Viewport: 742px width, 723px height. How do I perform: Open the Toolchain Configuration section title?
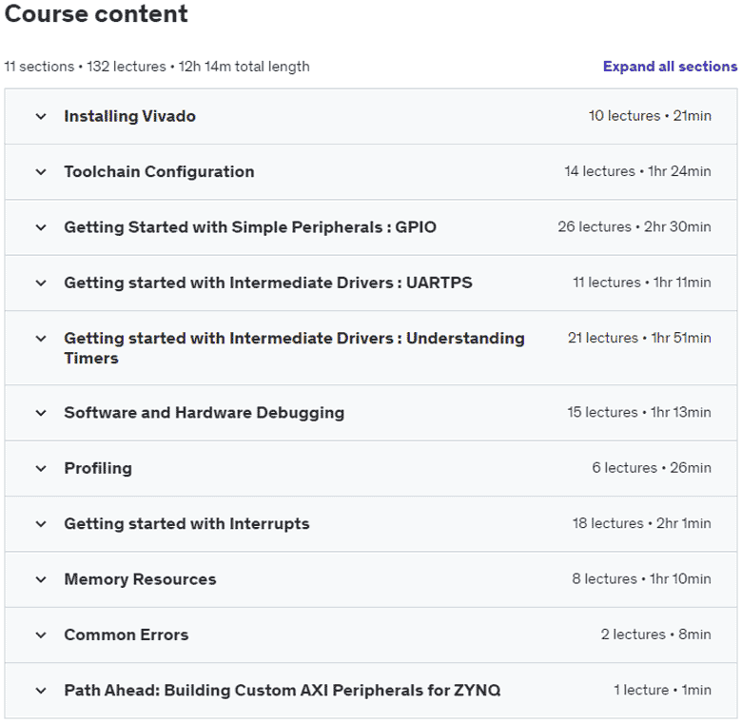pyautogui.click(x=159, y=171)
